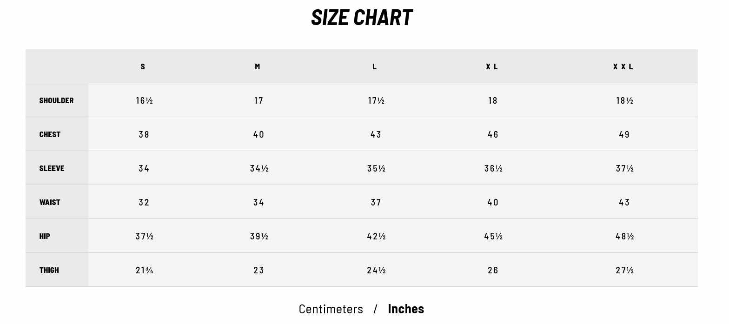
Task: Click the THIGH row label
Action: click(49, 270)
